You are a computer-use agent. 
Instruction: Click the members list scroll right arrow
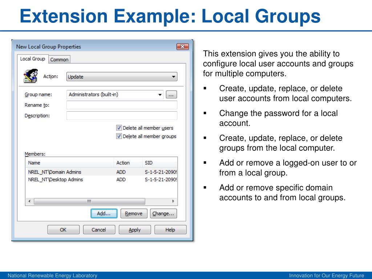pos(173,201)
